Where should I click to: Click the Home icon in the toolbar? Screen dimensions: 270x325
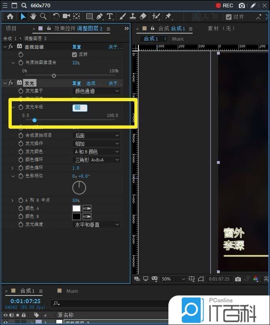(10, 16)
